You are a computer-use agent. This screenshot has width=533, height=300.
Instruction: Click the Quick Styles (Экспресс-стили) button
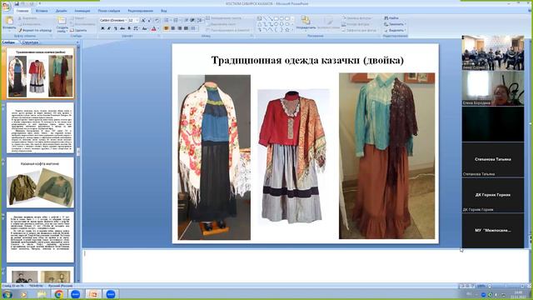coord(328,22)
